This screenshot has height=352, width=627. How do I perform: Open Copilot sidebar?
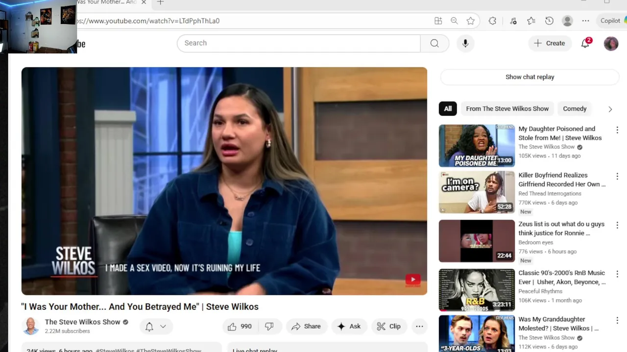click(613, 21)
